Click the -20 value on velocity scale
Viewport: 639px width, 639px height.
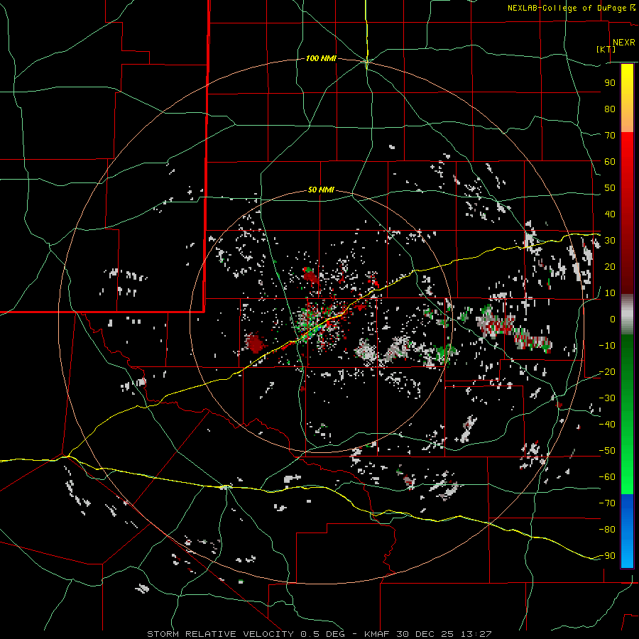click(607, 371)
